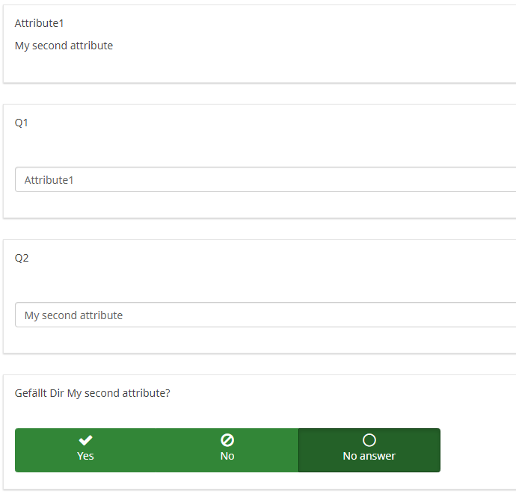Click the prohibition icon on No
The width and height of the screenshot is (516, 497).
pos(227,440)
